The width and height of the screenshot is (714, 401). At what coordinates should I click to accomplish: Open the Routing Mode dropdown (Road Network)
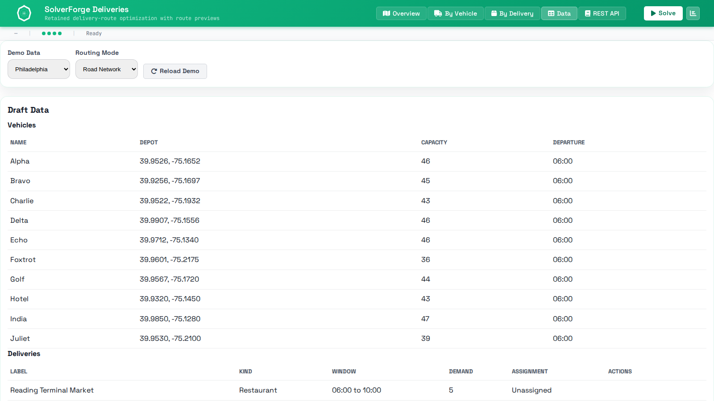tap(107, 69)
